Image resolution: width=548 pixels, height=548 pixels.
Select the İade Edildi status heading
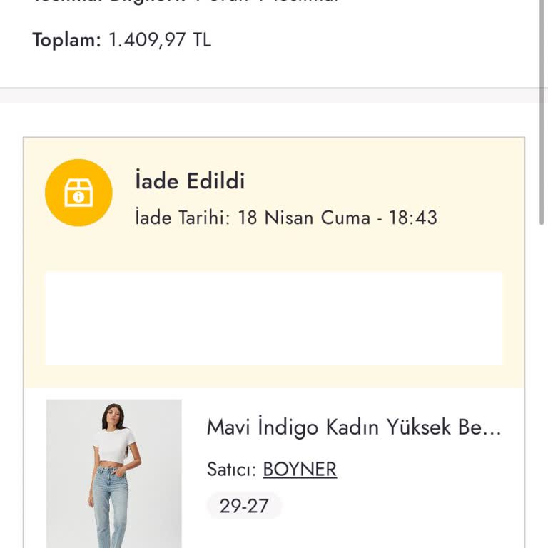click(x=190, y=181)
